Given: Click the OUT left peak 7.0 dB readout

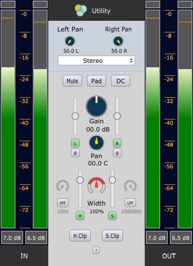Looking at the screenshot, I should tap(157, 237).
